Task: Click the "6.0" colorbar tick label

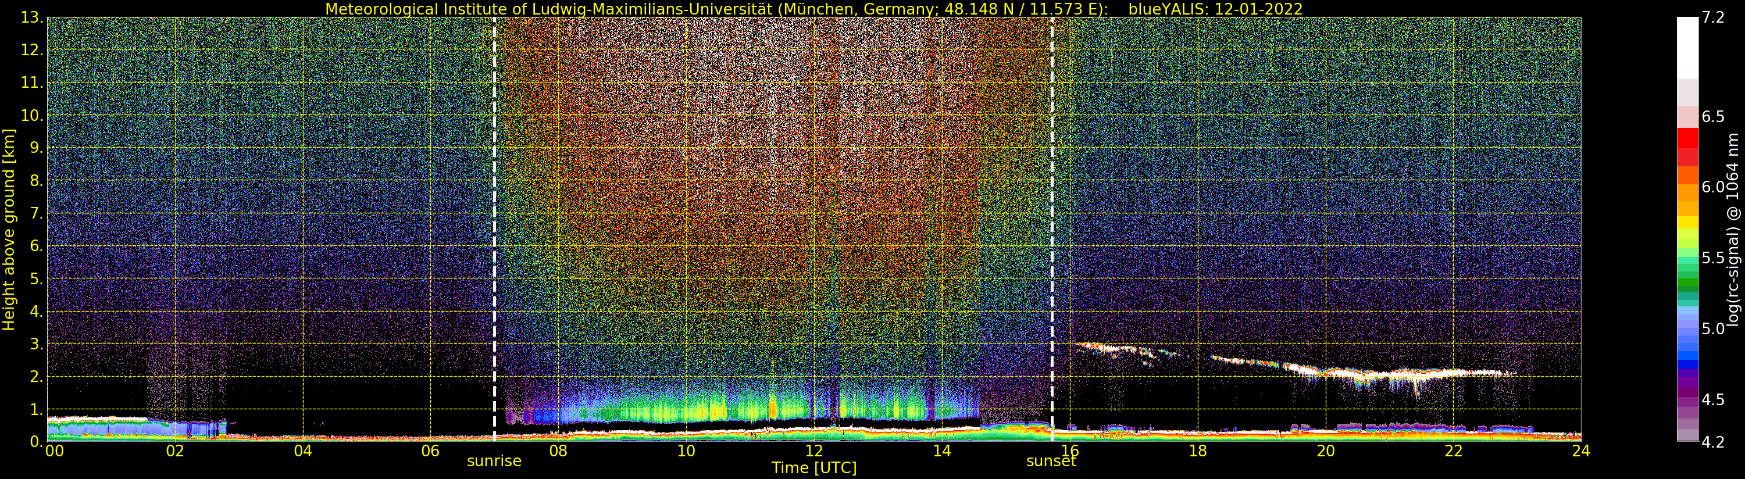Action: [1713, 187]
